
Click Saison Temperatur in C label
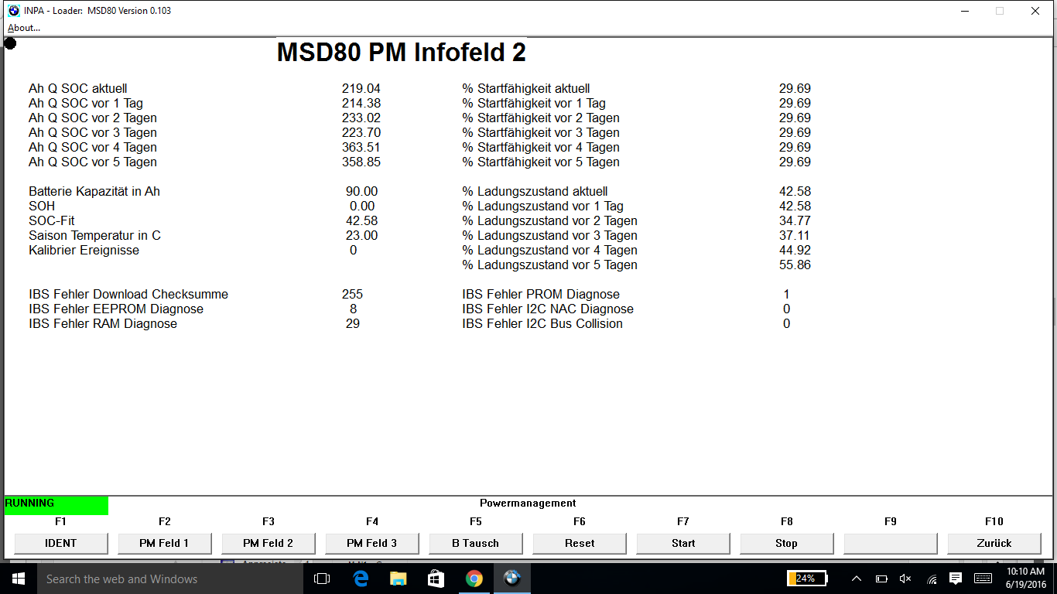click(95, 236)
